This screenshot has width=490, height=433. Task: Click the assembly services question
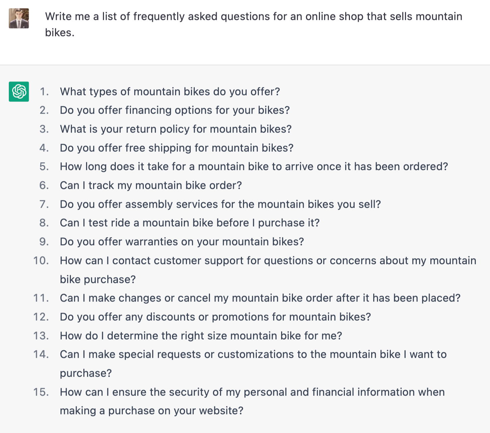[220, 204]
